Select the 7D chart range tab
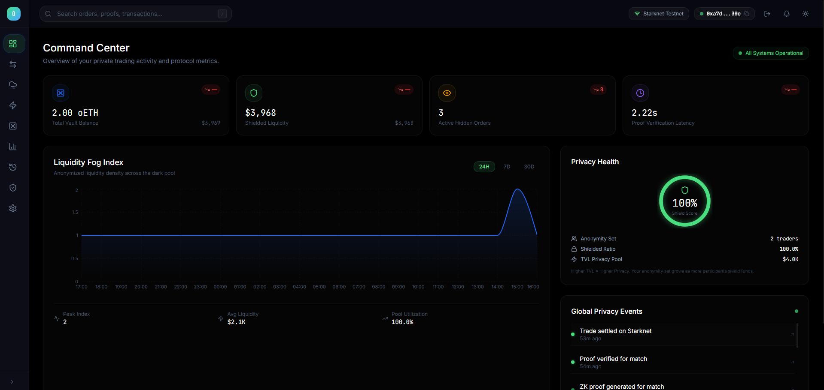824x390 pixels. 507,167
